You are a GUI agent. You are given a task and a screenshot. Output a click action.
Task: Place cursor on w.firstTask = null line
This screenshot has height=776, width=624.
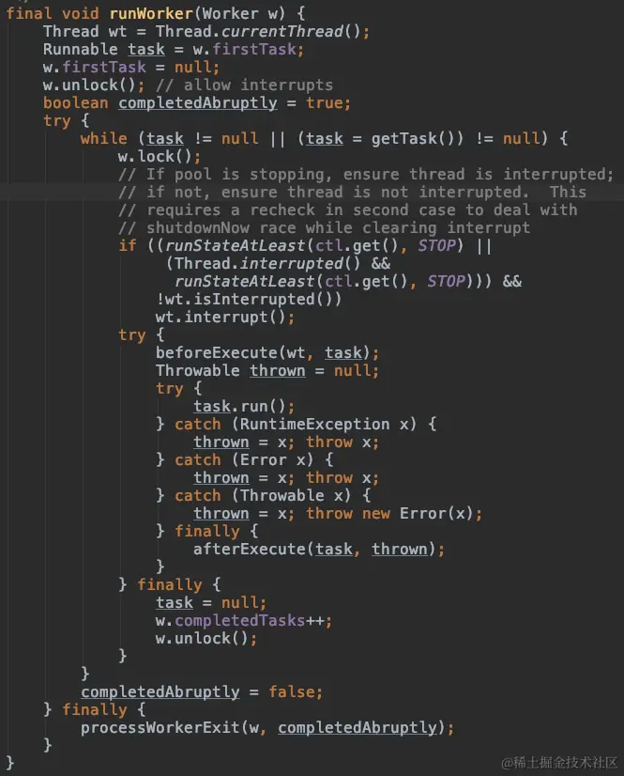click(x=131, y=68)
